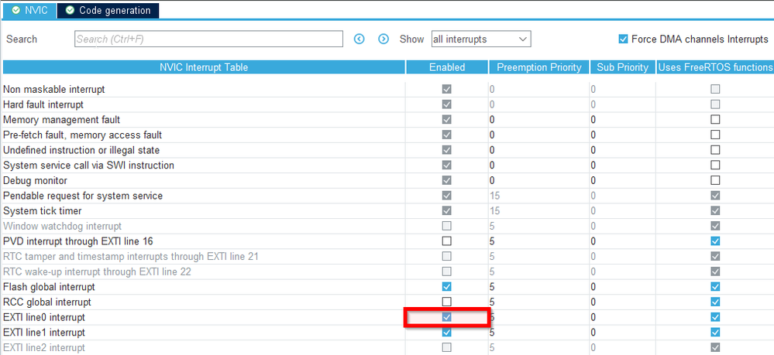774x355 pixels.
Task: Focus the Search (Ctrl+F) field
Action: point(209,39)
